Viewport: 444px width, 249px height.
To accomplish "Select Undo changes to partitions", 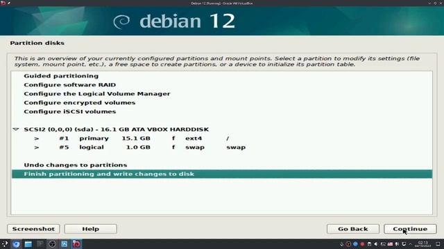I will [x=76, y=165].
